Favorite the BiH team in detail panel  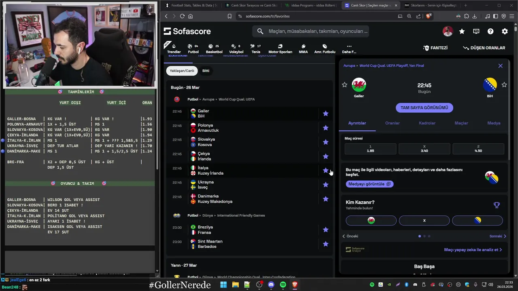click(x=504, y=84)
